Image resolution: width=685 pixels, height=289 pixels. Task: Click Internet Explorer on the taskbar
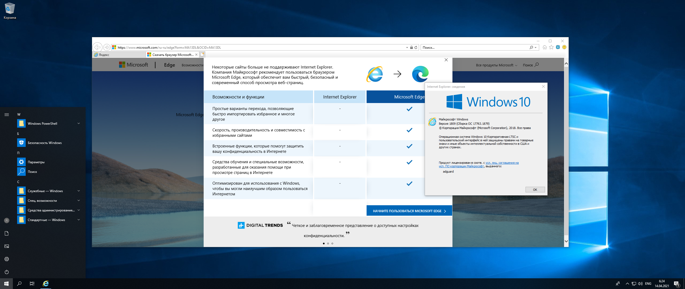46,284
